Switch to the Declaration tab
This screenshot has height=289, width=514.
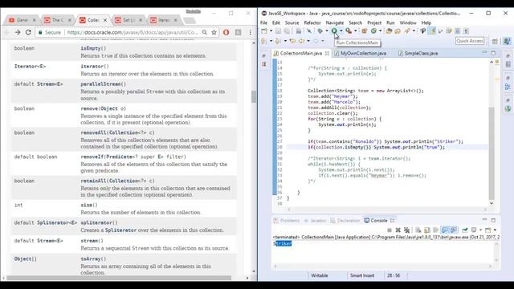(345, 221)
